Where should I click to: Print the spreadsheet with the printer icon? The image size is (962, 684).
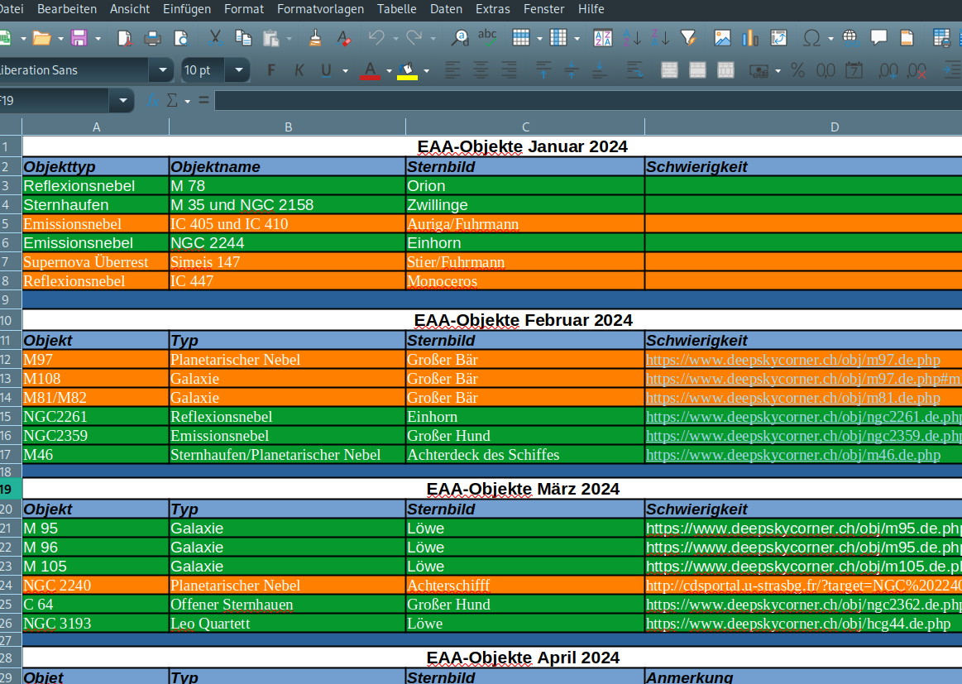[x=152, y=39]
